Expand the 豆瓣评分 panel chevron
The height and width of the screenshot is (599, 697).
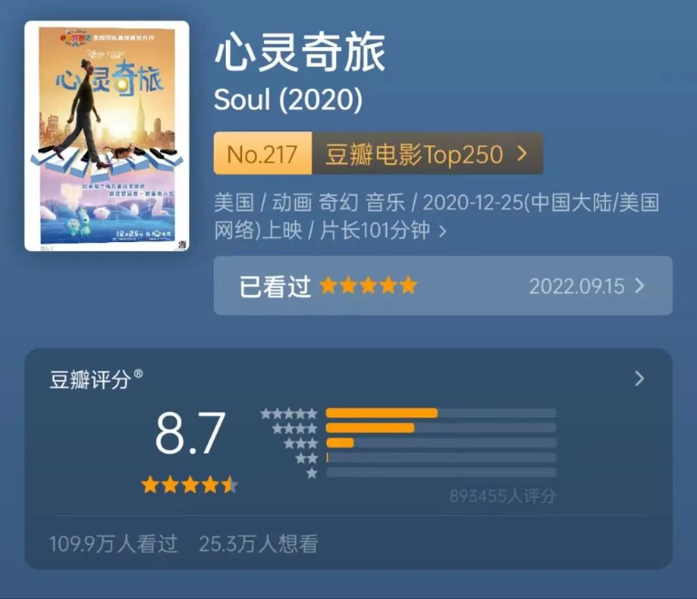click(x=639, y=379)
